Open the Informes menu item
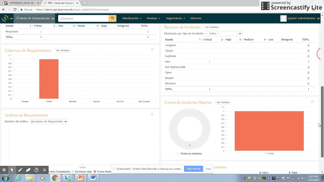This screenshot has height=182, width=324. pos(196,18)
